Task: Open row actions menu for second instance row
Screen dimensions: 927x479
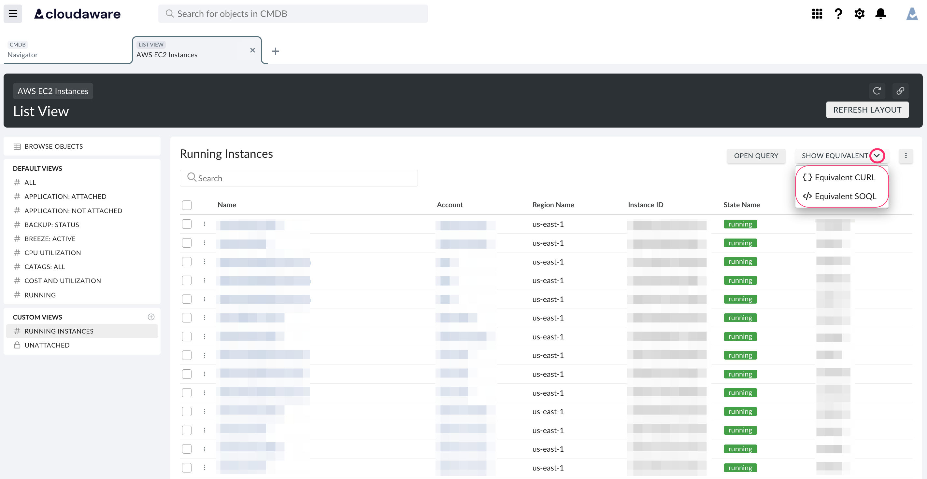Action: (205, 243)
